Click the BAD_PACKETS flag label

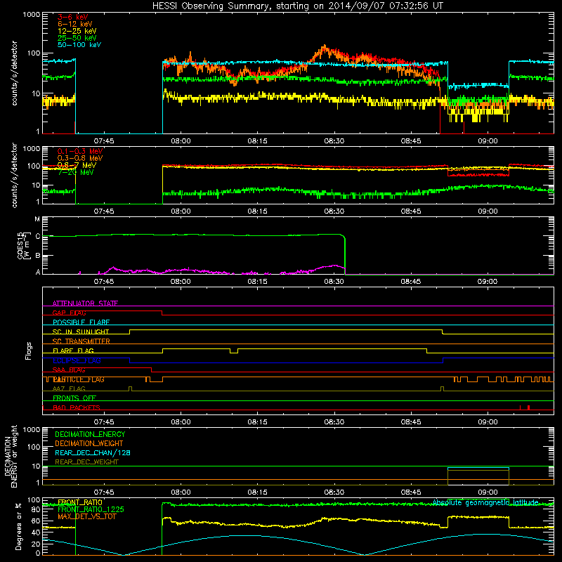77,407
